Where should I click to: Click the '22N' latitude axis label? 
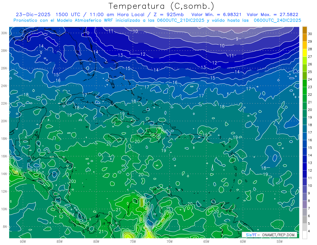click(x=4, y=103)
